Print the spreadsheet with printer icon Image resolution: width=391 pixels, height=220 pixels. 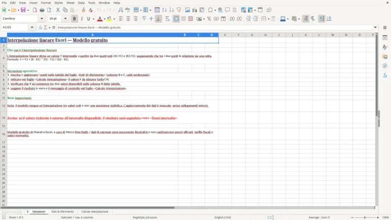tap(42, 10)
